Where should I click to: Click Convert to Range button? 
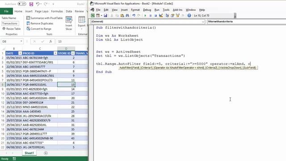(39, 29)
